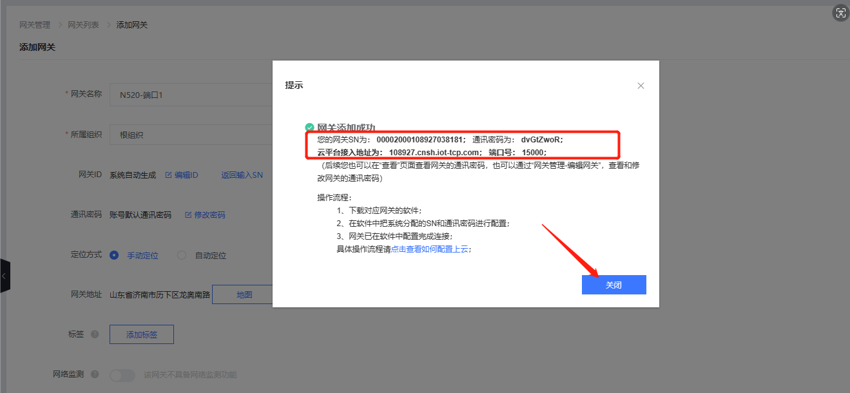Screen dimensions: 850x393
Task: Expand the collapsed left sidebar handle
Action: click(x=5, y=276)
